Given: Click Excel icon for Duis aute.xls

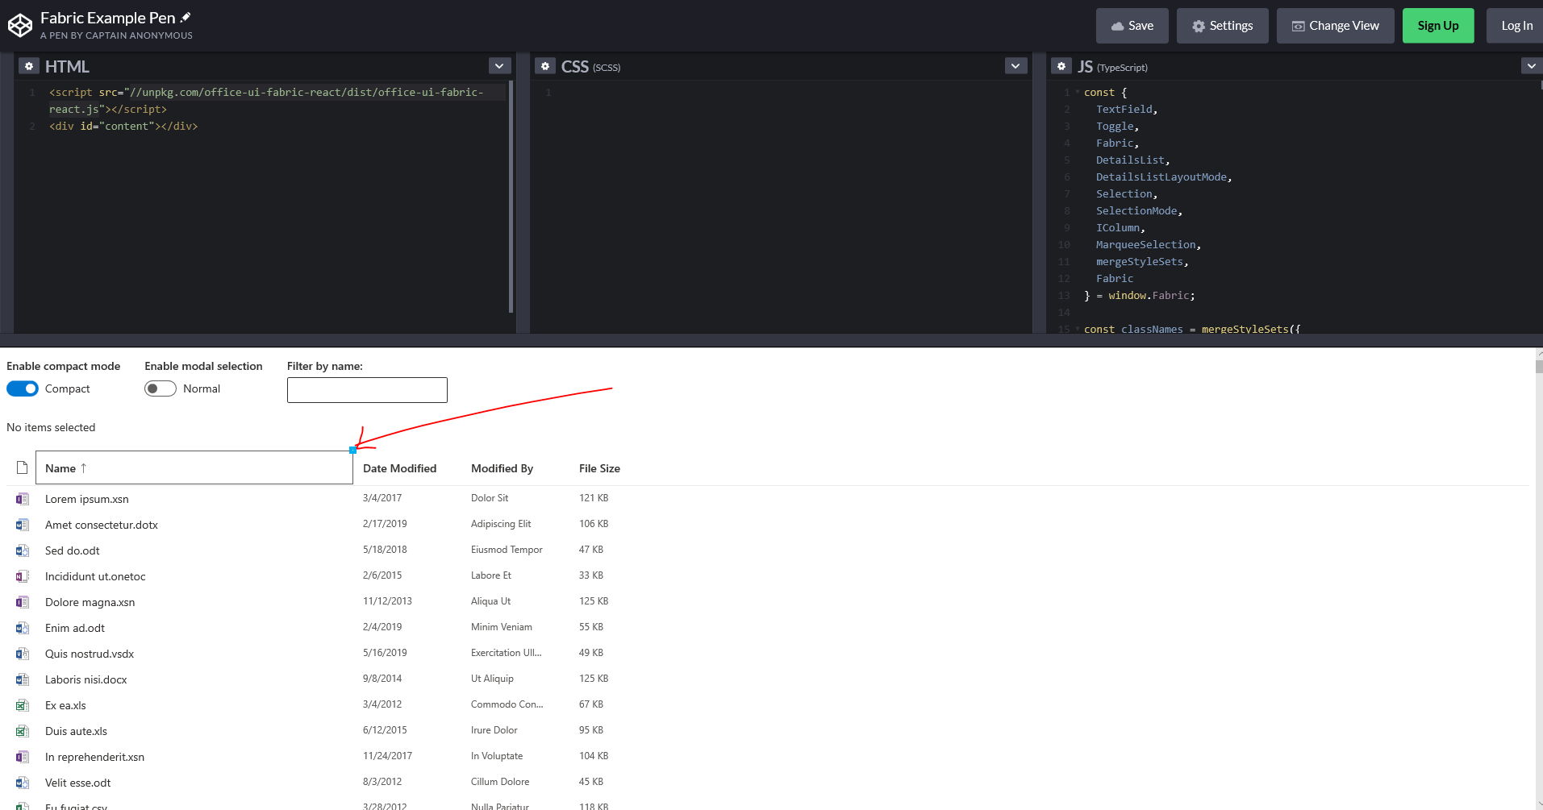Looking at the screenshot, I should click(x=23, y=731).
